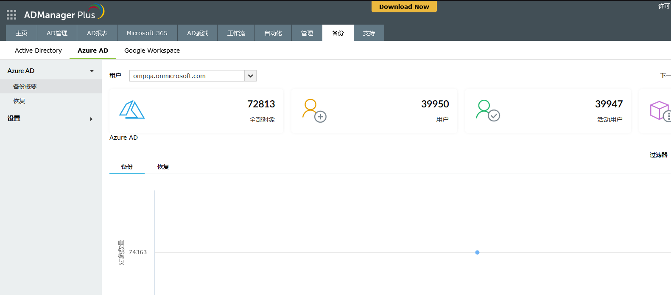
Task: Click the tenant field ompqa.onmicrosoft.com
Action: 187,76
